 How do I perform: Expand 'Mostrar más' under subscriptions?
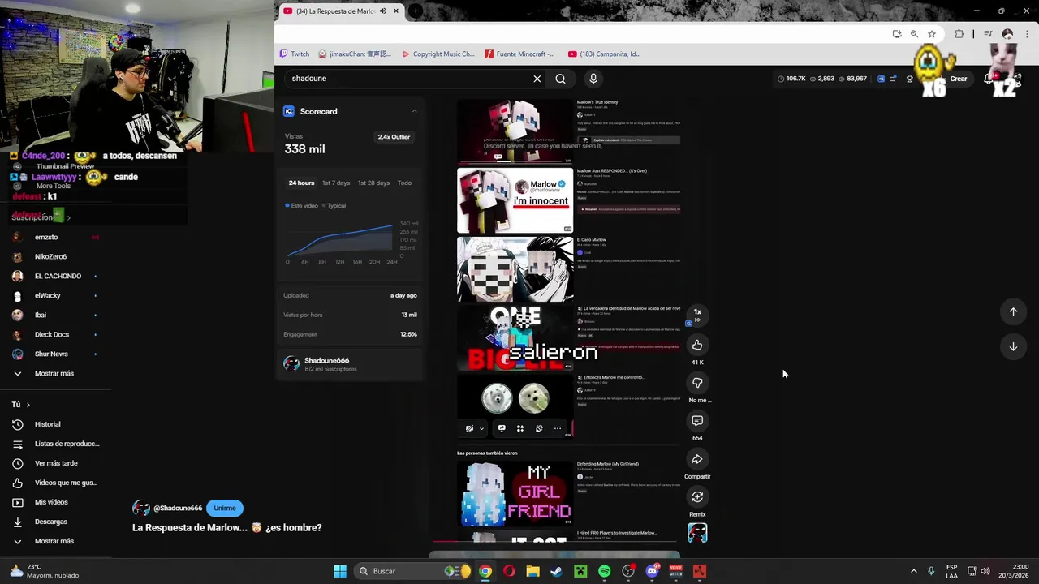pyautogui.click(x=54, y=374)
